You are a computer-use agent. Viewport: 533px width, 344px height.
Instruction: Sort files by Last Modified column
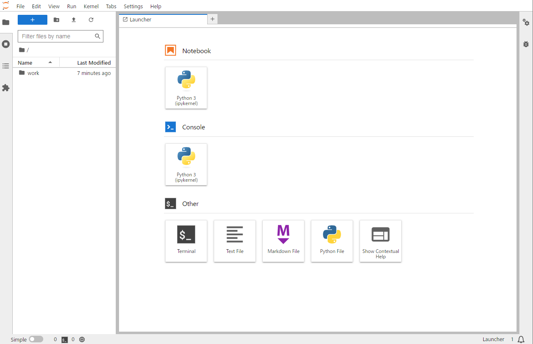click(94, 63)
